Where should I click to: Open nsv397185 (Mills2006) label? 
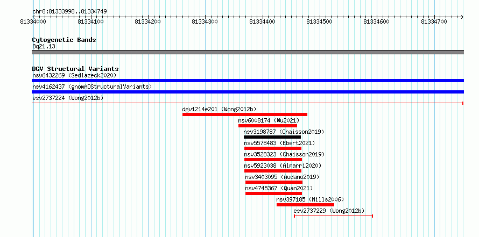pyautogui.click(x=310, y=199)
